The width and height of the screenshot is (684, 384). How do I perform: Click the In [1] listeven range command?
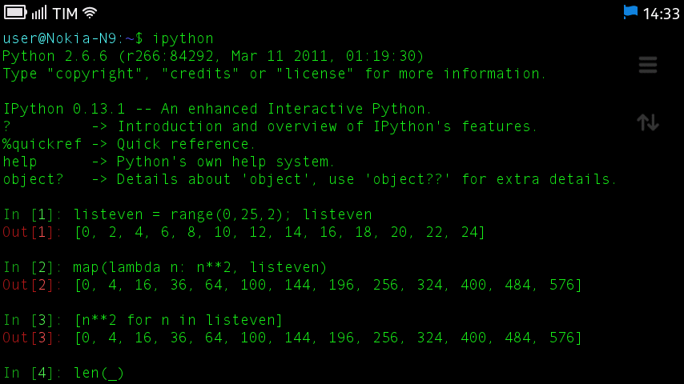tap(223, 214)
